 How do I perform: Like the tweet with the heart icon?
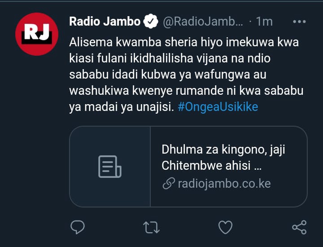[225, 227]
